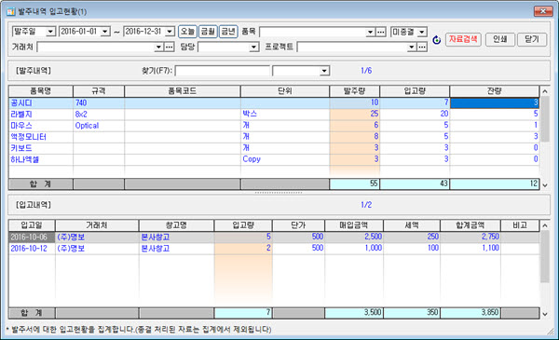Select the 하나엑셀 row

[274, 159]
